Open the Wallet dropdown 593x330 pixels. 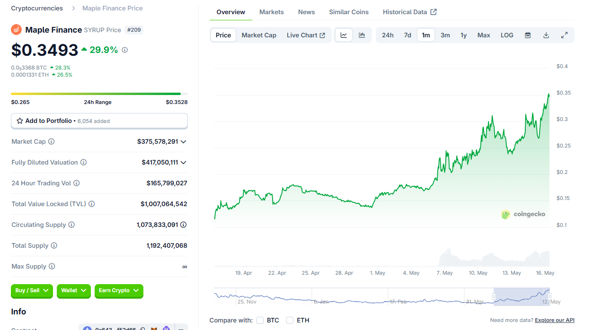(x=73, y=290)
